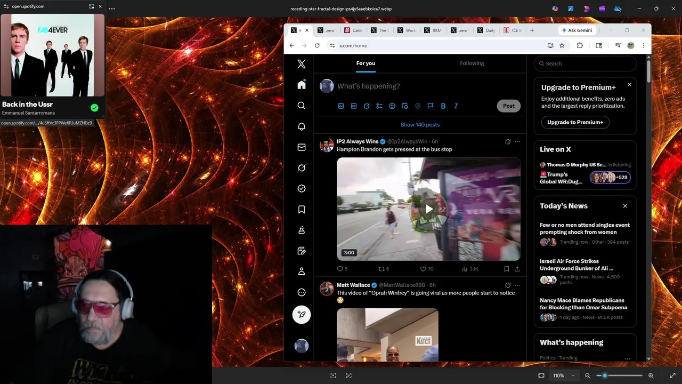This screenshot has height=384, width=682.
Task: Switch to the Daily browser tab
Action: [x=487, y=30]
